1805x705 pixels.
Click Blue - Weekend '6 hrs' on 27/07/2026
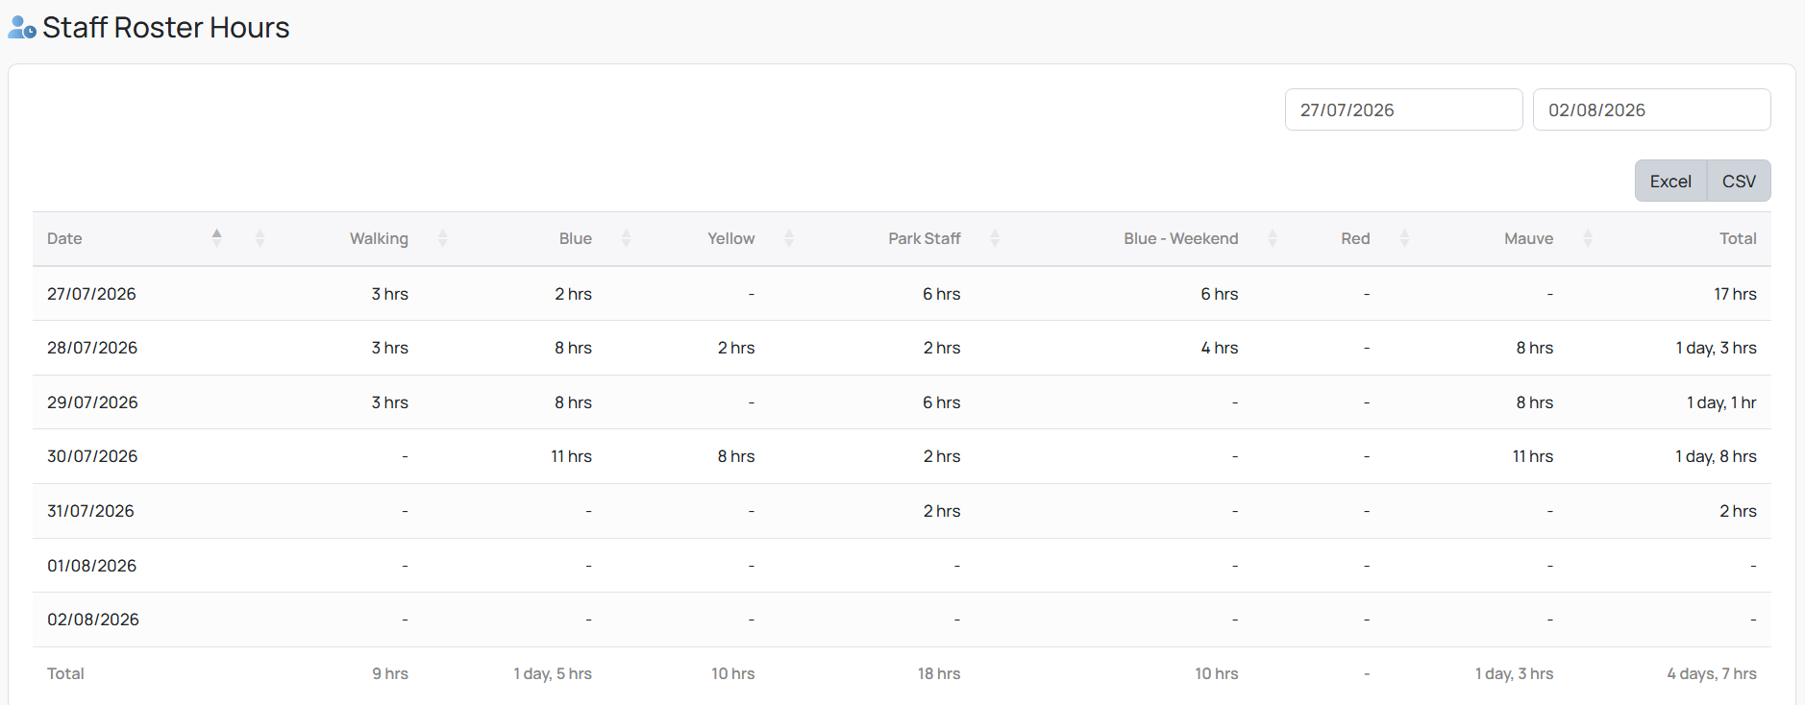1219,294
